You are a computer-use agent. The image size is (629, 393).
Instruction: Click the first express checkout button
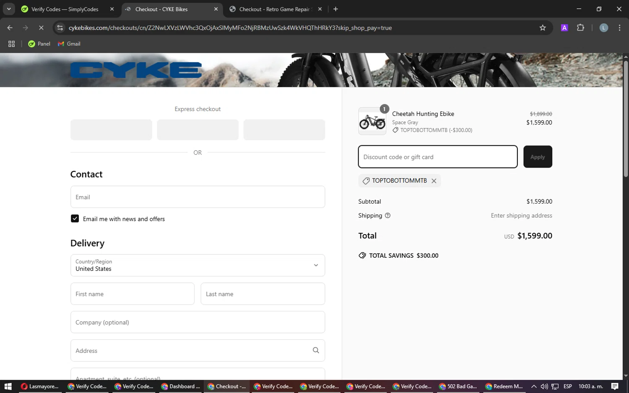[111, 130]
